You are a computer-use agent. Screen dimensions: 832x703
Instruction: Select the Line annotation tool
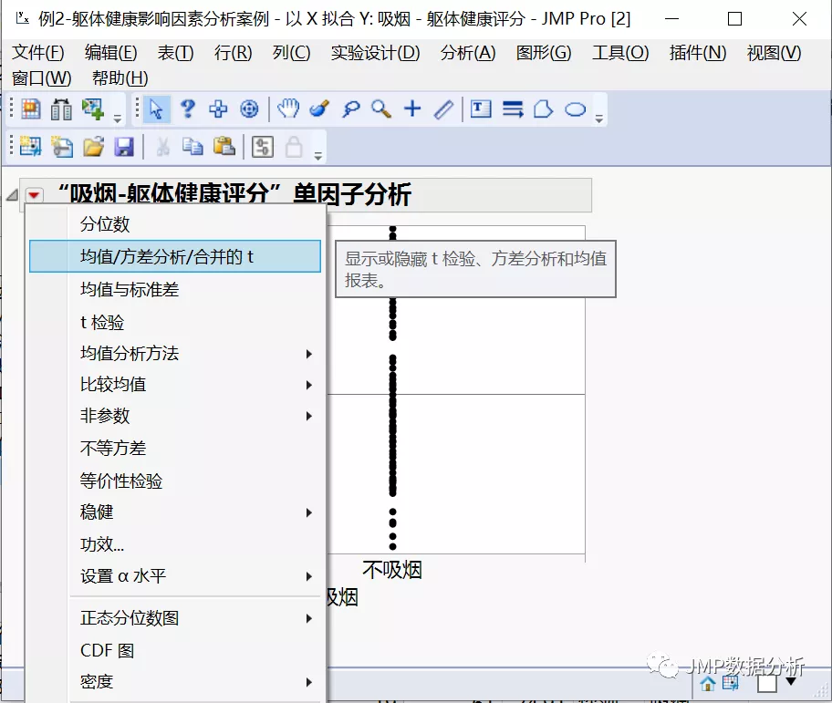(443, 109)
